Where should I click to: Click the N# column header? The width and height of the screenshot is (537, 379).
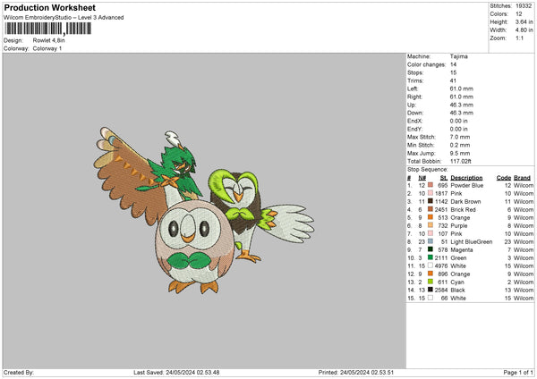pyautogui.click(x=422, y=177)
